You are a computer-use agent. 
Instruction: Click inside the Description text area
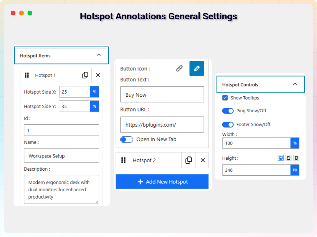click(x=61, y=189)
